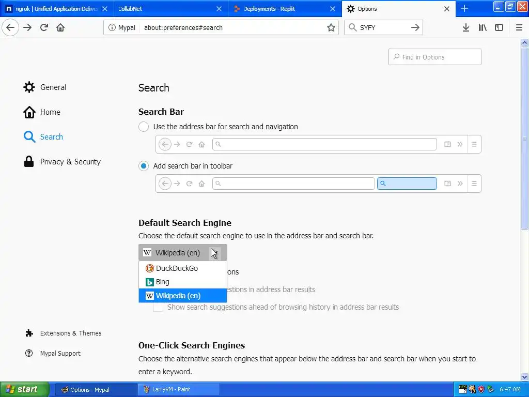
Task: Switch to the ngrok tab
Action: point(57,9)
